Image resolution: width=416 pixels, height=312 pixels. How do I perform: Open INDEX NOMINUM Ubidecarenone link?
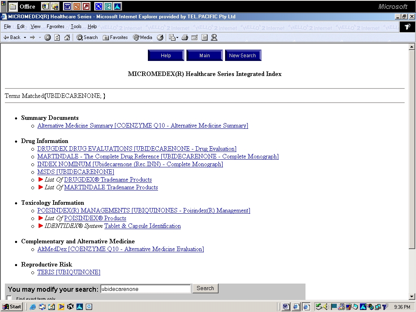point(130,164)
